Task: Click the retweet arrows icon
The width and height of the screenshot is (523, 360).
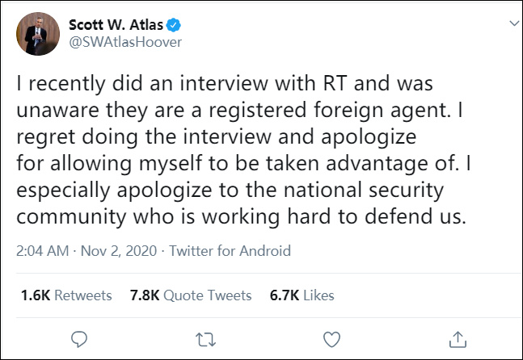Action: (205, 337)
